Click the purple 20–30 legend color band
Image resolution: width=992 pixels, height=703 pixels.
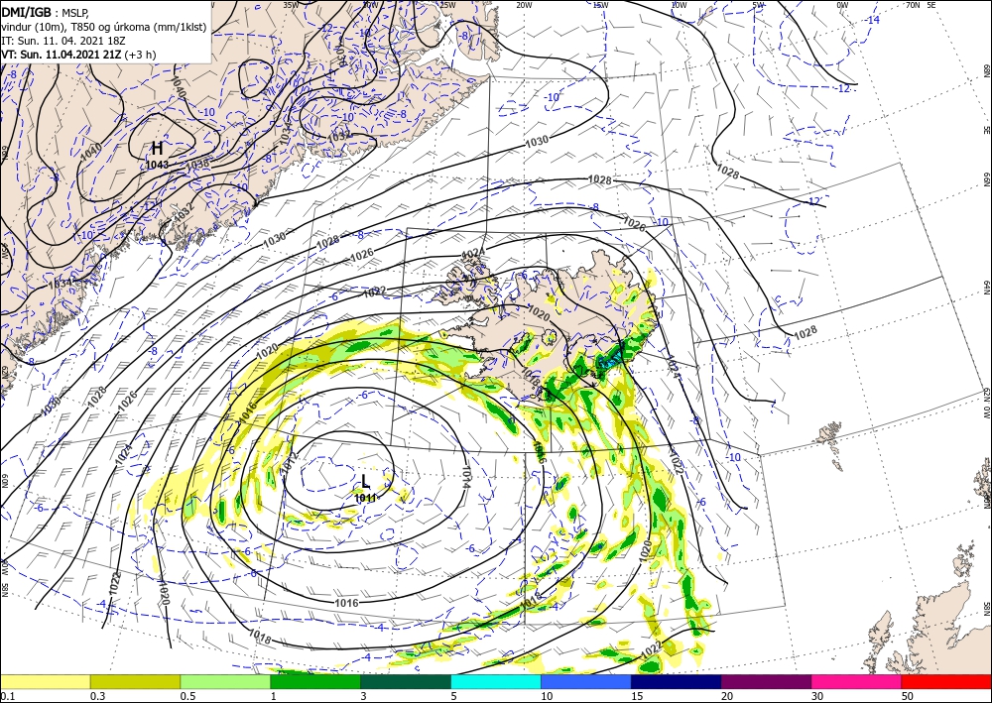766,681
